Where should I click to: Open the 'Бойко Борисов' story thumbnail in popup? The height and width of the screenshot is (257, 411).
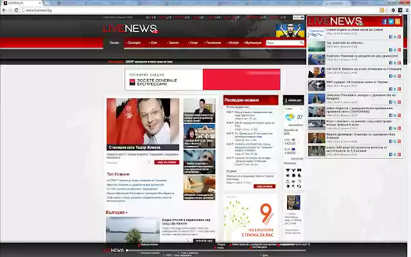click(x=317, y=112)
